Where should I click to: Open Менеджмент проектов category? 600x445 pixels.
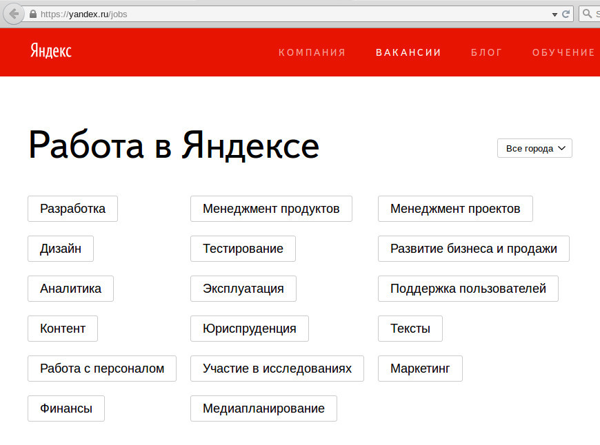coord(455,209)
